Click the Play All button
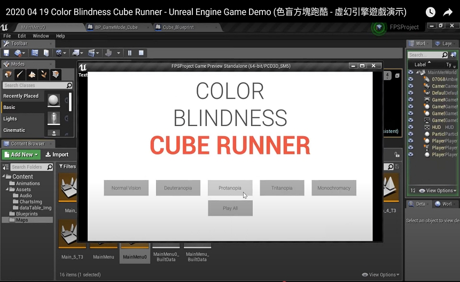The width and height of the screenshot is (460, 282). point(230,208)
